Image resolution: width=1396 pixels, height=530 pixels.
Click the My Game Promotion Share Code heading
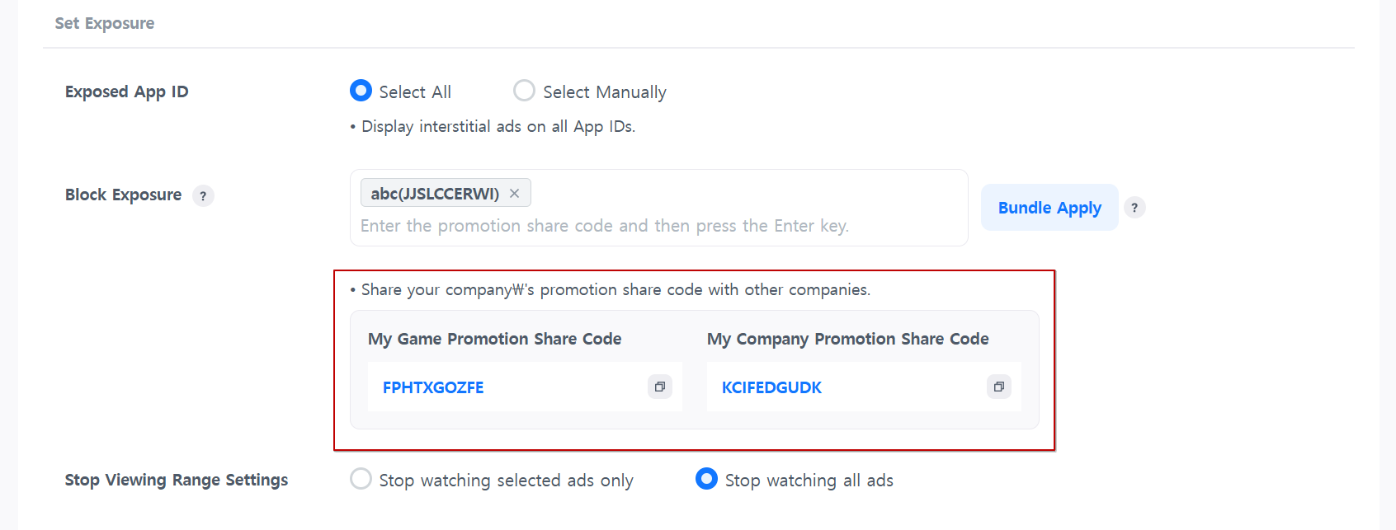(494, 339)
